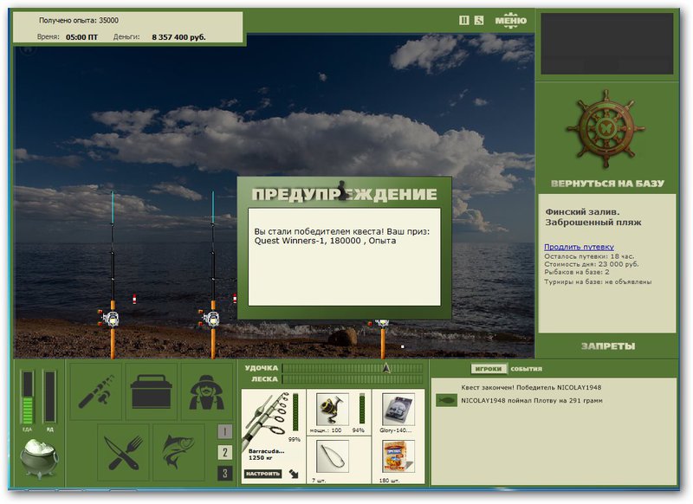Click the Получено опыта: 35000 text
The height and width of the screenshot is (504, 693).
click(x=79, y=20)
